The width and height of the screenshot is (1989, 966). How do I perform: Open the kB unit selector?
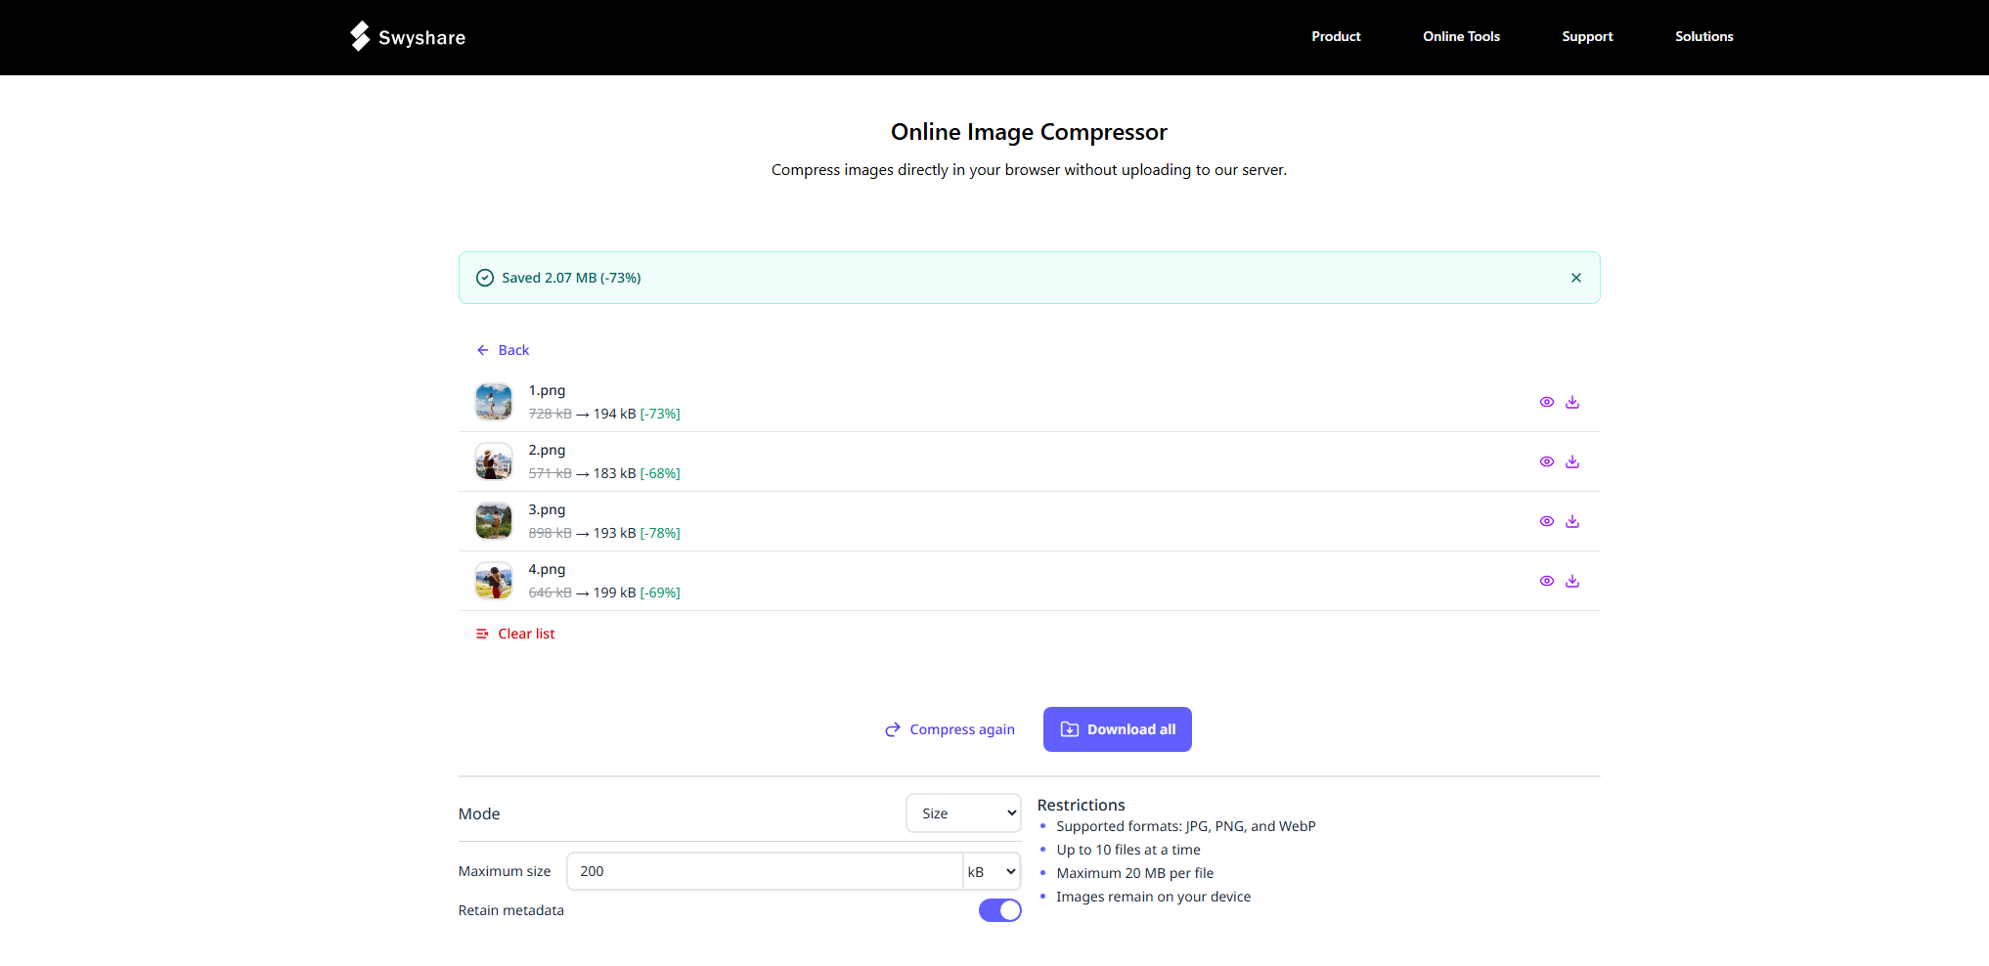pos(991,871)
